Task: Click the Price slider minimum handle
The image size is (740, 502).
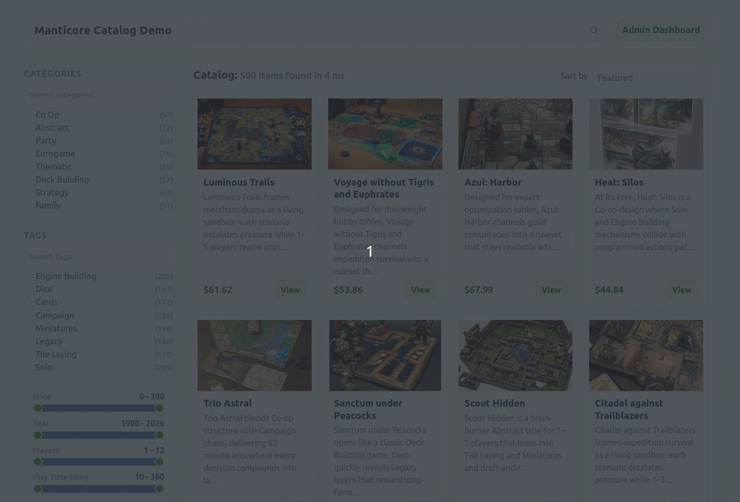Action: (37, 408)
